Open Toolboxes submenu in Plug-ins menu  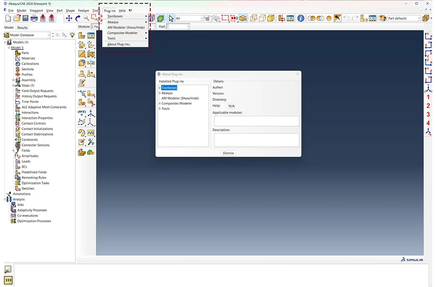[x=125, y=16]
